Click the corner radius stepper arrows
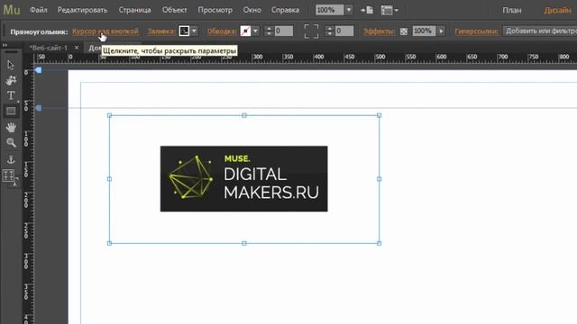Screen dimensions: 577x324 point(330,31)
